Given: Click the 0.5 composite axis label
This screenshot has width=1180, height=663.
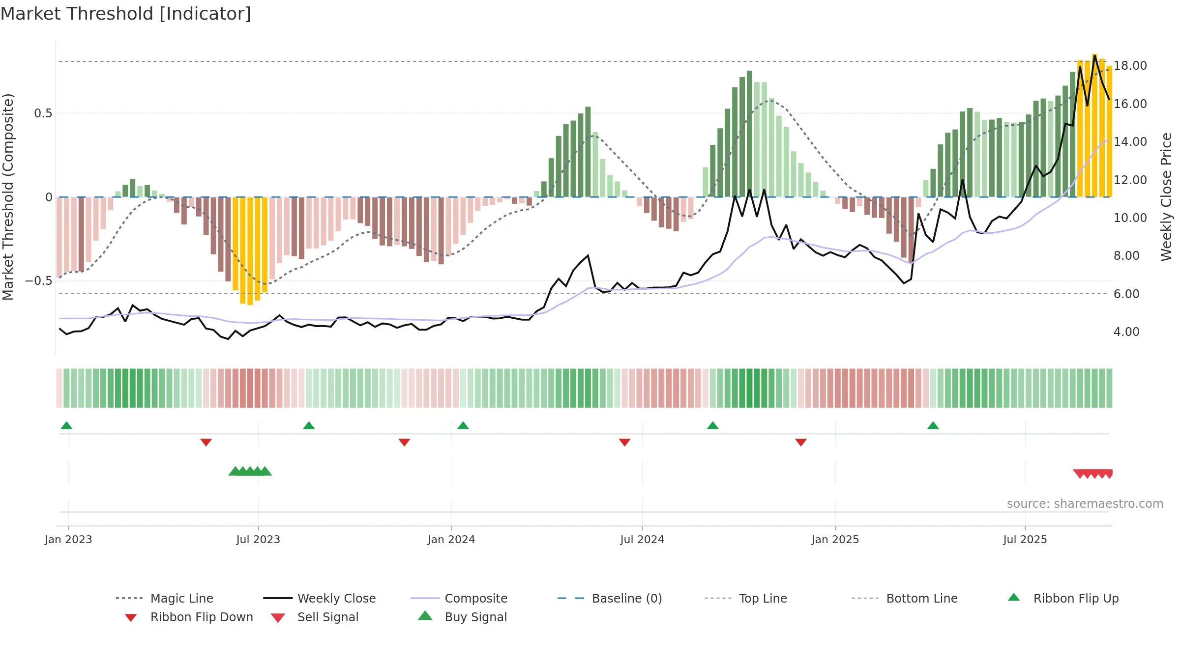Looking at the screenshot, I should point(43,113).
